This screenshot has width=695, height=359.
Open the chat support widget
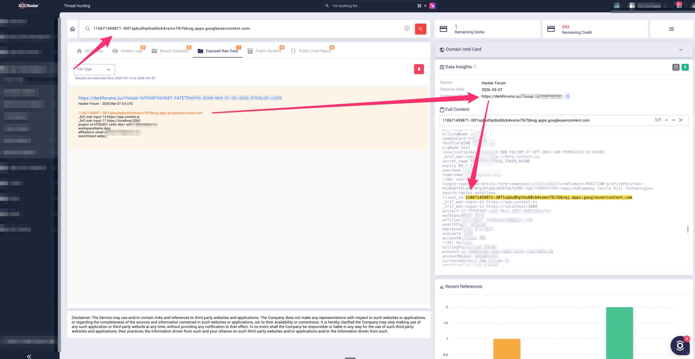click(x=680, y=345)
